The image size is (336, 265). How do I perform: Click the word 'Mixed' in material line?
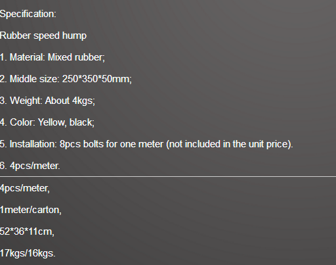[x=60, y=57]
